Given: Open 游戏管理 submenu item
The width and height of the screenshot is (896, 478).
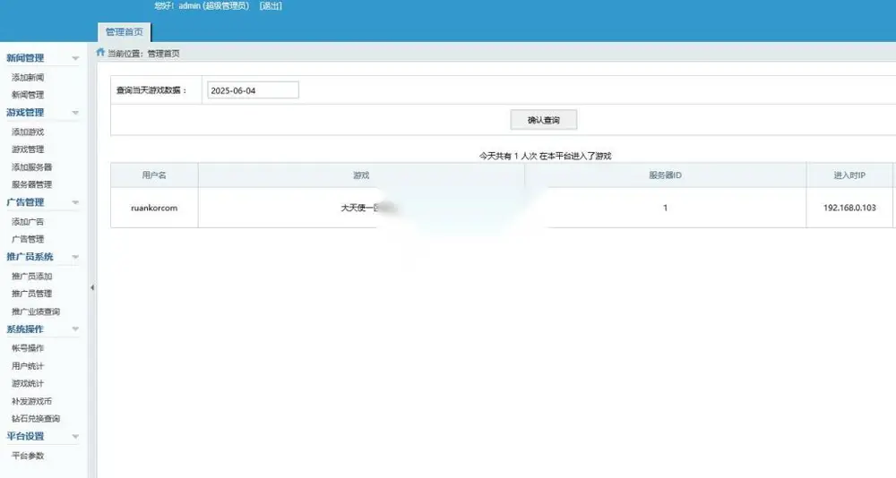Looking at the screenshot, I should coord(28,149).
